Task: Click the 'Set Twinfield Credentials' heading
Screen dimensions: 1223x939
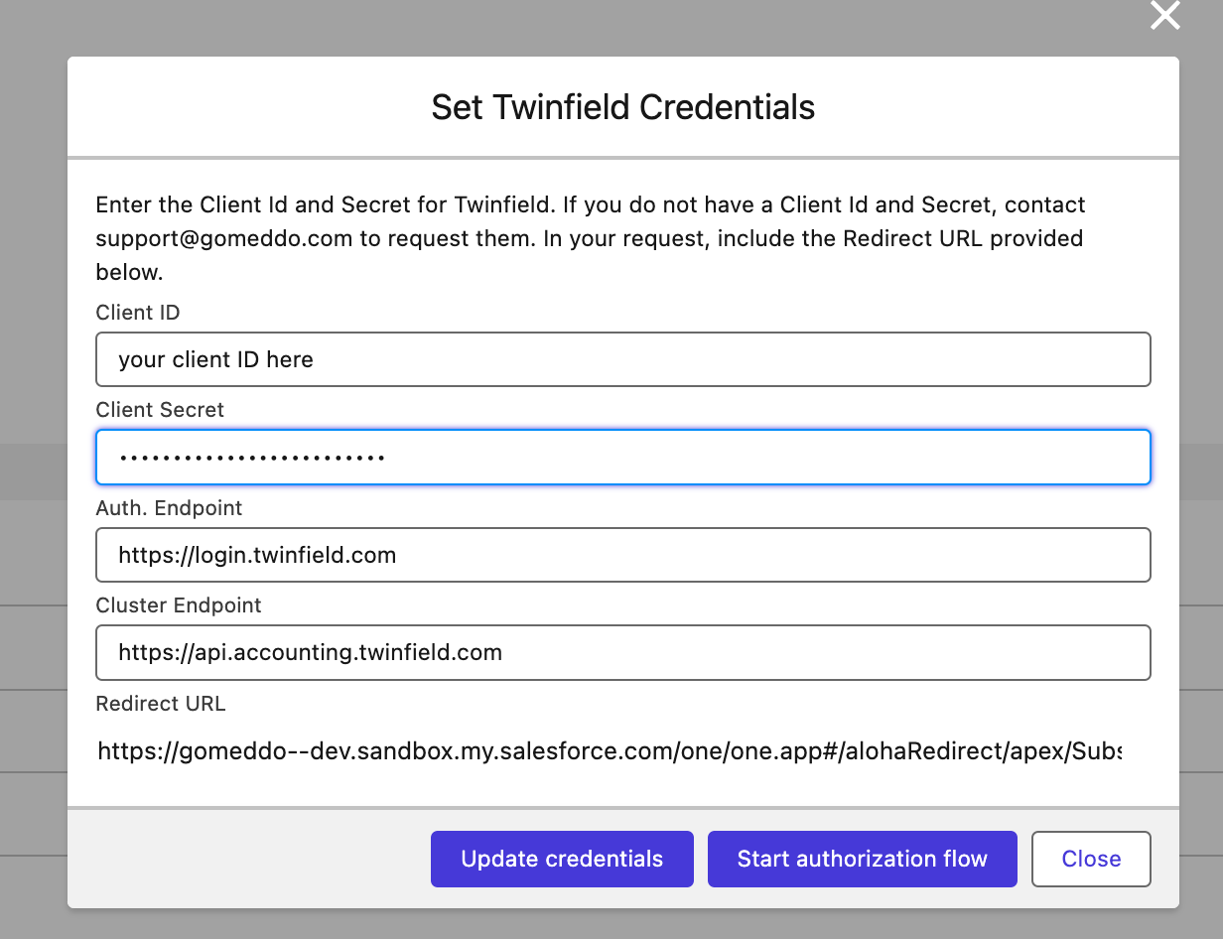Action: tap(622, 107)
